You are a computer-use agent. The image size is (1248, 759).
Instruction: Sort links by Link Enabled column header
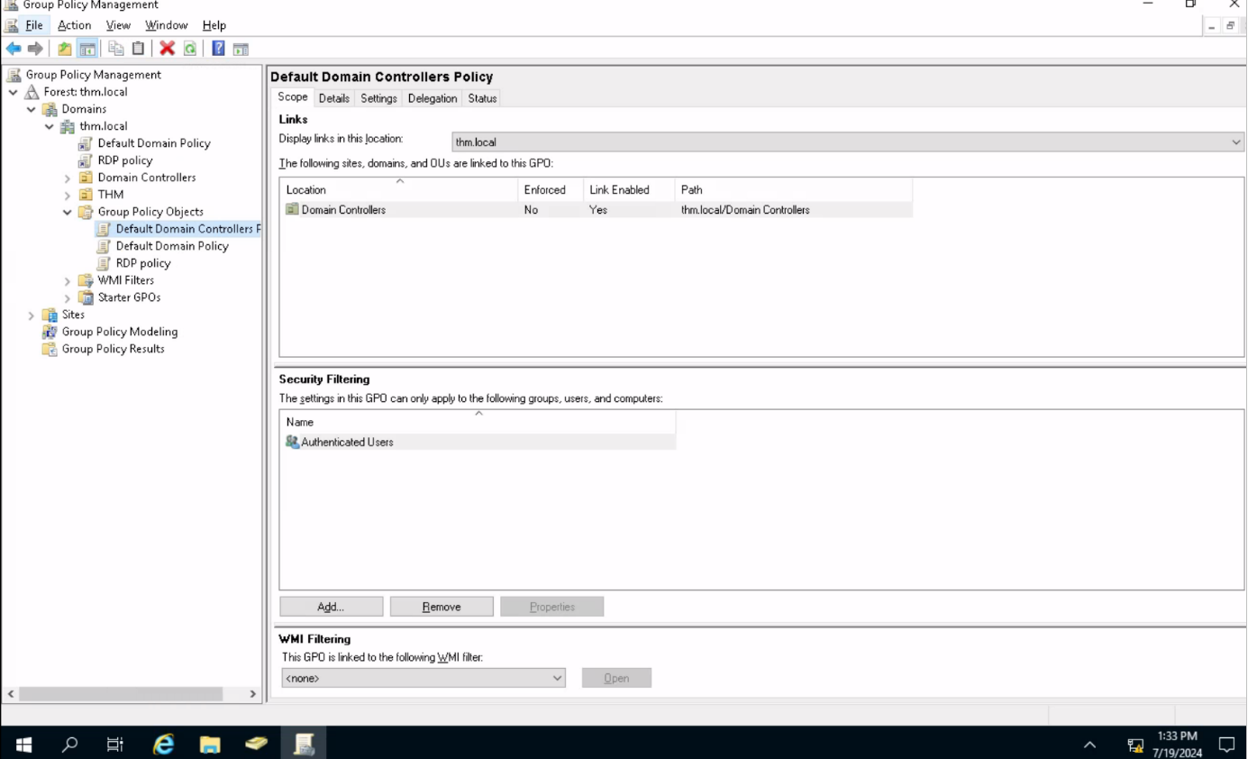coord(628,189)
